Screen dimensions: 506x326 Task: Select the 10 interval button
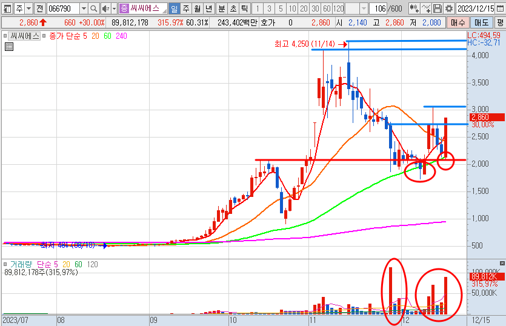292,8
